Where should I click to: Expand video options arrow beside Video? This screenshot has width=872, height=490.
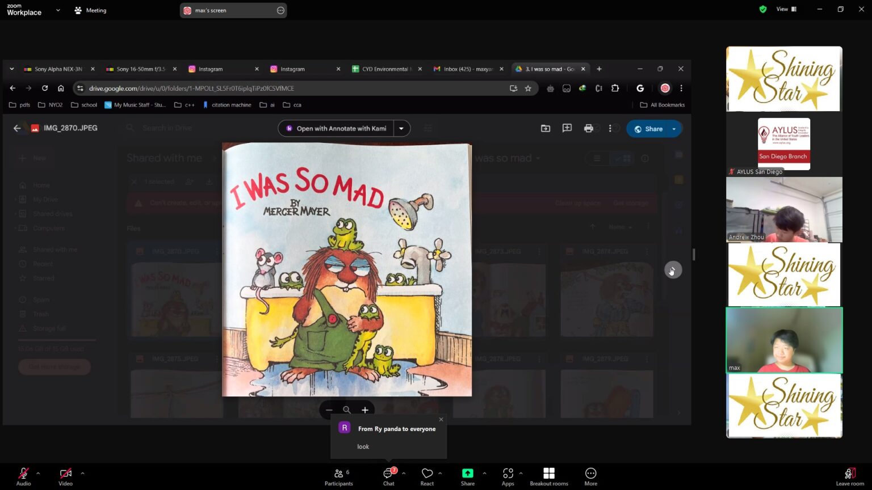pos(82,473)
